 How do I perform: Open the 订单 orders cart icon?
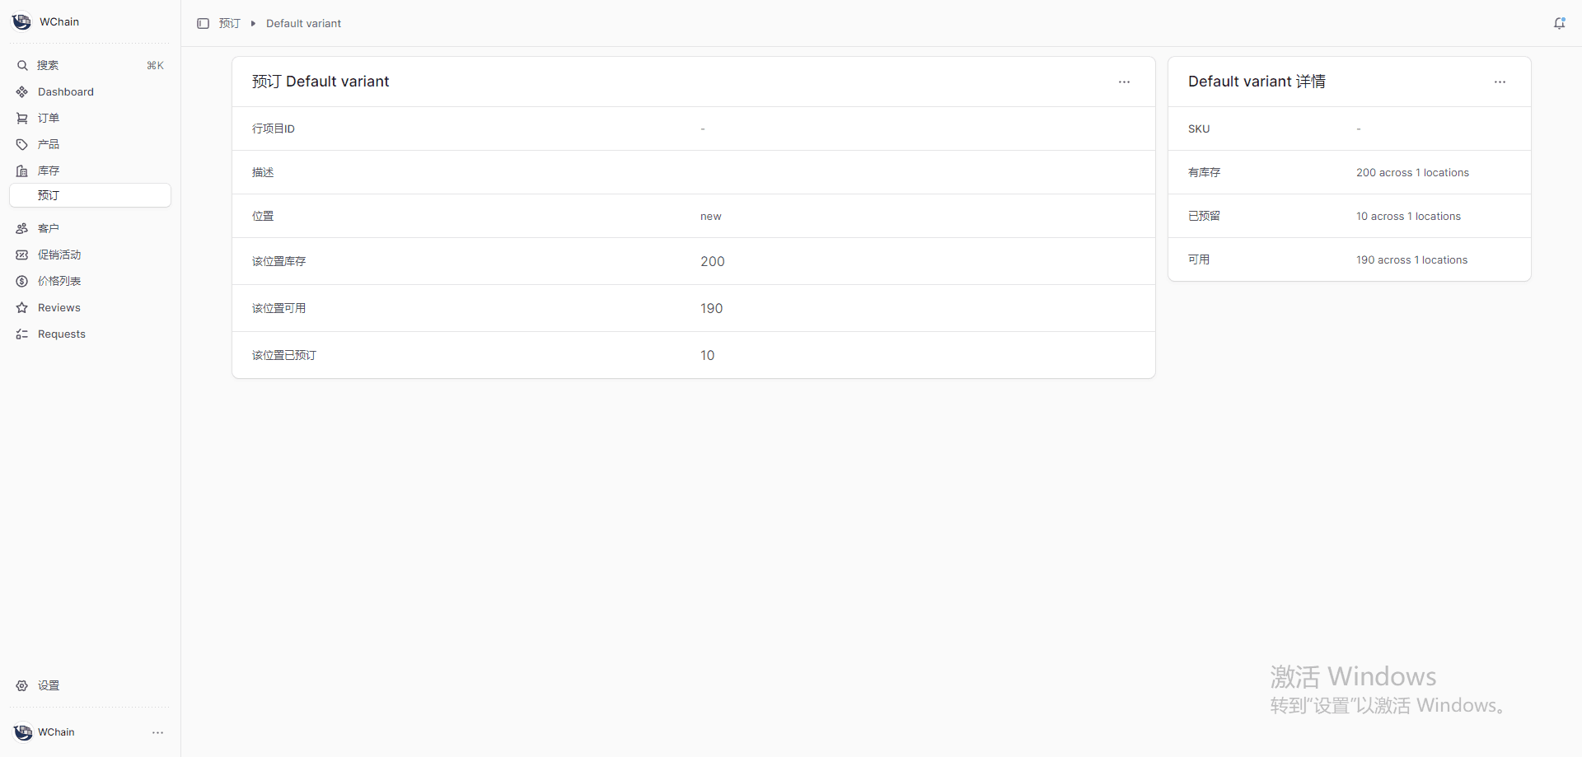[x=22, y=118]
